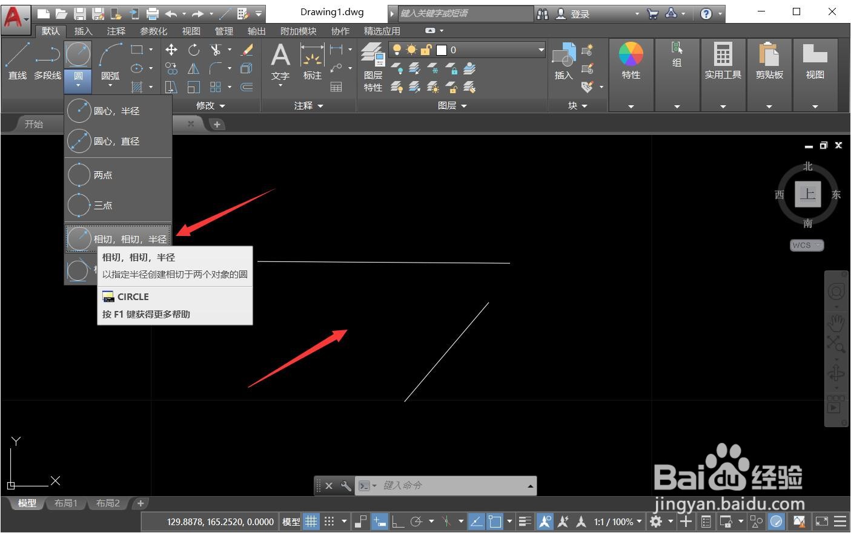Click the Undo arrow in quick access toolbar

coord(171,13)
